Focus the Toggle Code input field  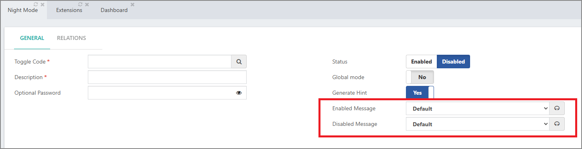[x=160, y=62]
